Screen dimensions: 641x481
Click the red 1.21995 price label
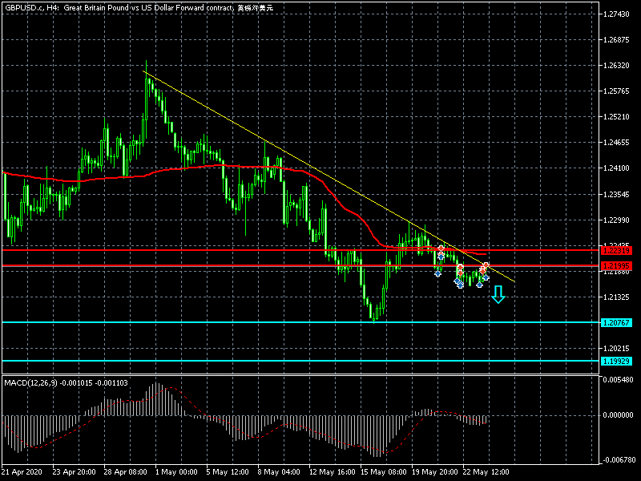click(616, 265)
